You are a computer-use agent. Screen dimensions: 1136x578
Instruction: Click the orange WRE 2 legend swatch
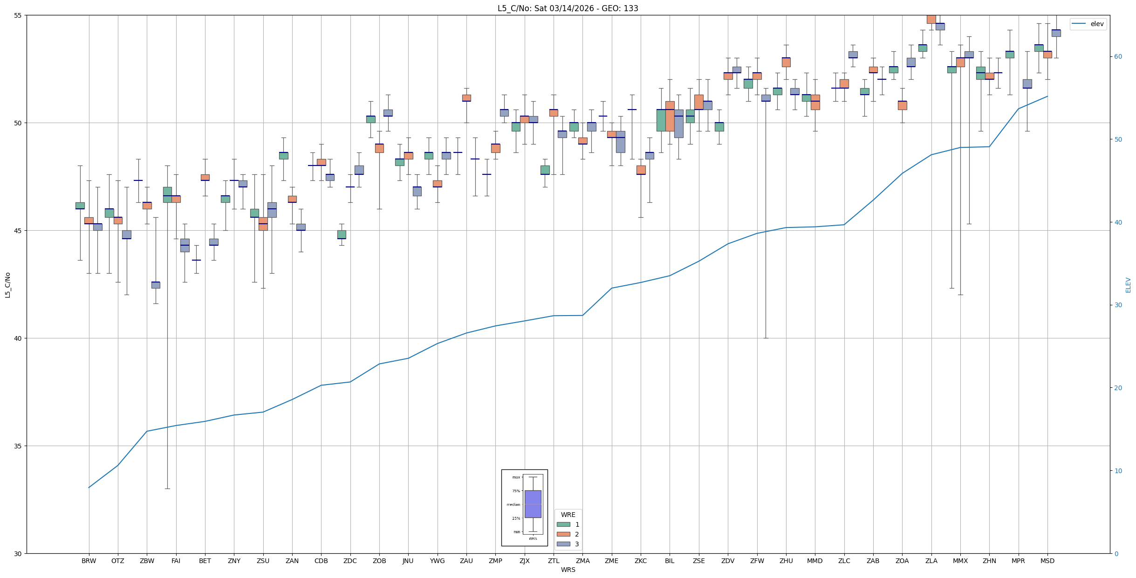click(563, 534)
